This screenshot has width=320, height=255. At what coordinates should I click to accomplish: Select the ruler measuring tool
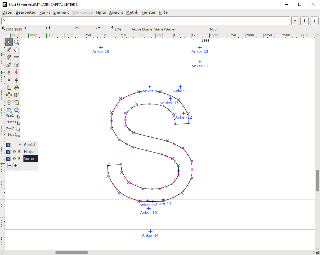click(16, 57)
